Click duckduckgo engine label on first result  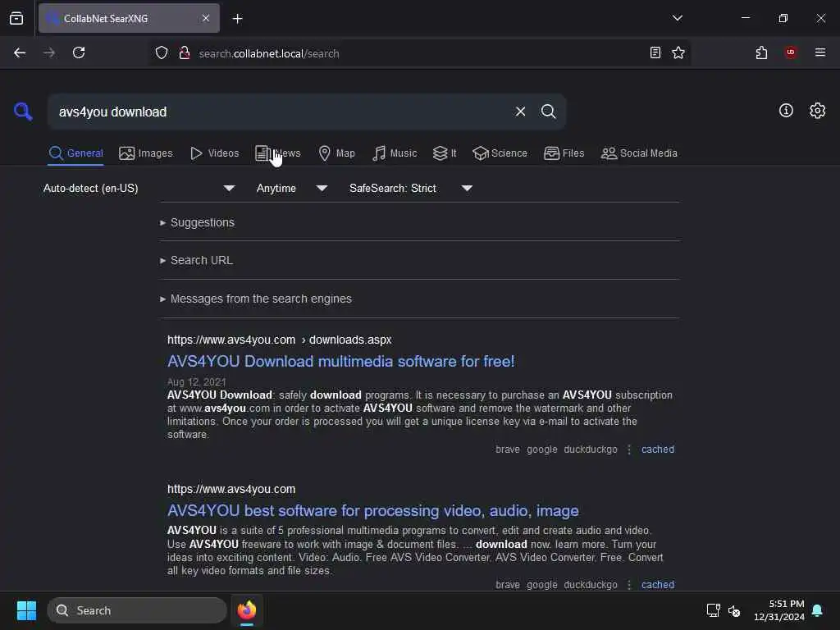click(x=591, y=450)
